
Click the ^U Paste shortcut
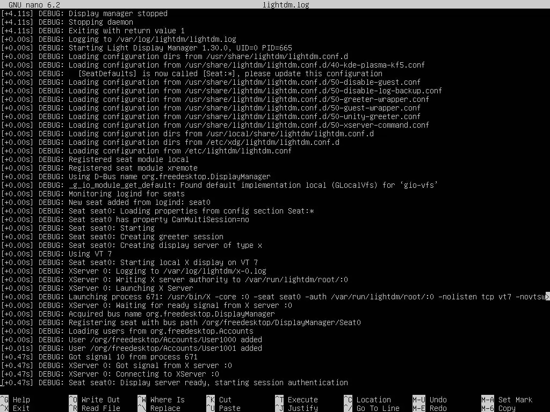coord(223,408)
